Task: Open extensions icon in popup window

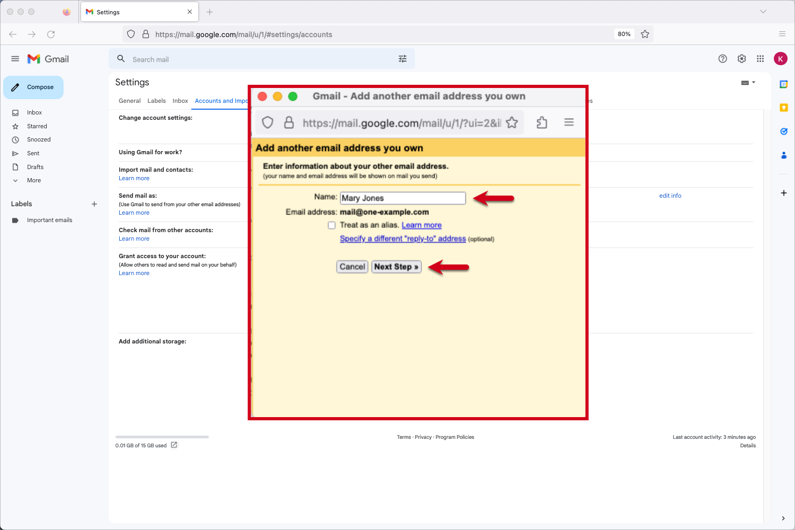Action: 542,122
